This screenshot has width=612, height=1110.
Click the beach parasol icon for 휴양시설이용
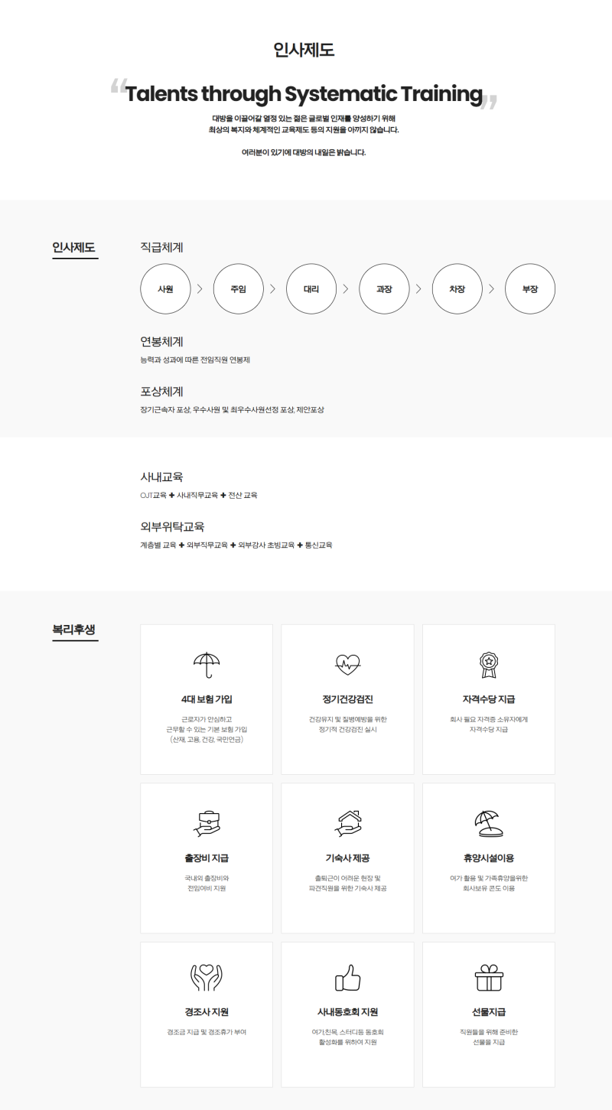[488, 823]
